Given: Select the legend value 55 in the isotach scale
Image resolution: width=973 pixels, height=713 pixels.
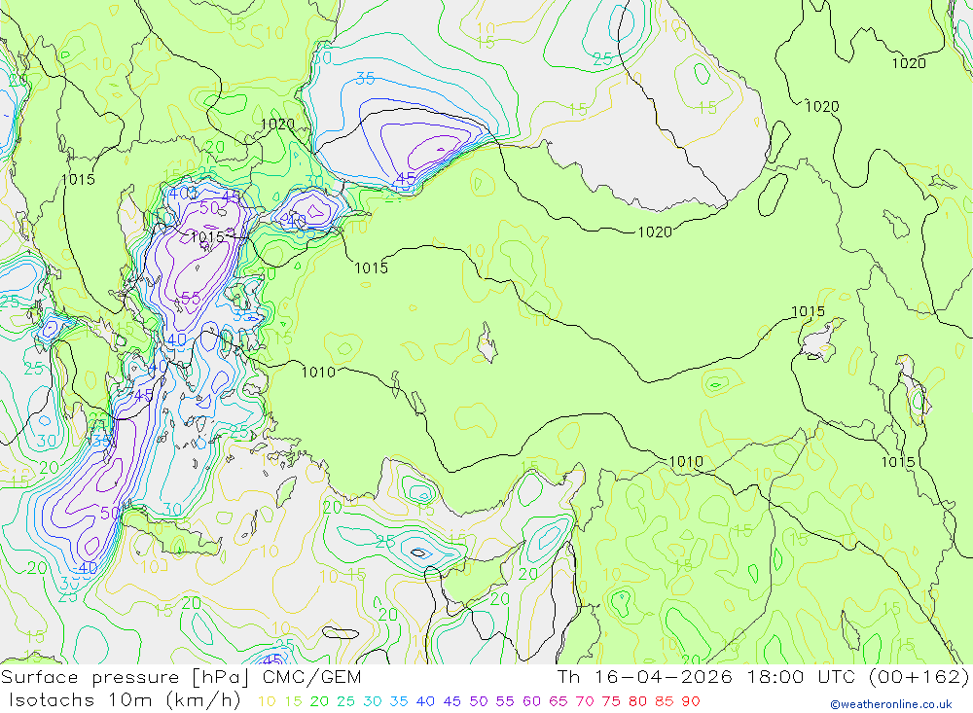Looking at the screenshot, I should click(x=505, y=702).
